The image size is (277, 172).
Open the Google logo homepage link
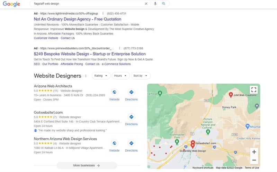point(11,4)
